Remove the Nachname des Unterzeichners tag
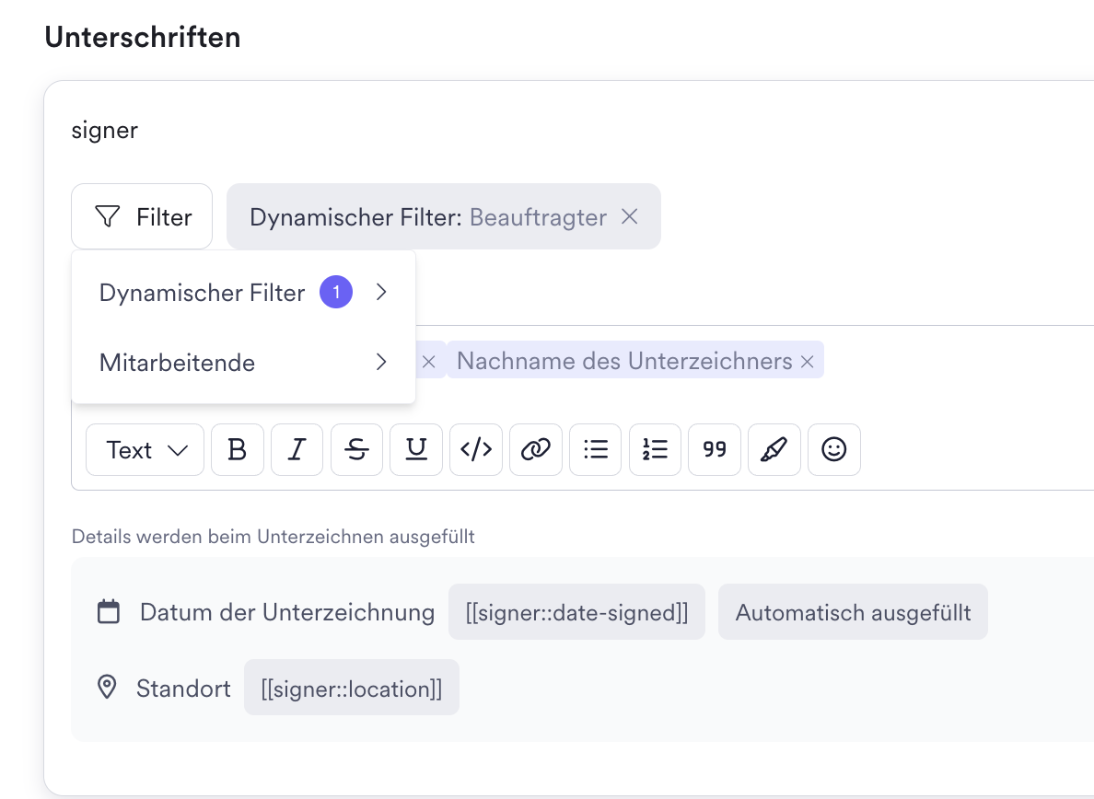Screen dimensions: 1094x799 click(x=808, y=362)
